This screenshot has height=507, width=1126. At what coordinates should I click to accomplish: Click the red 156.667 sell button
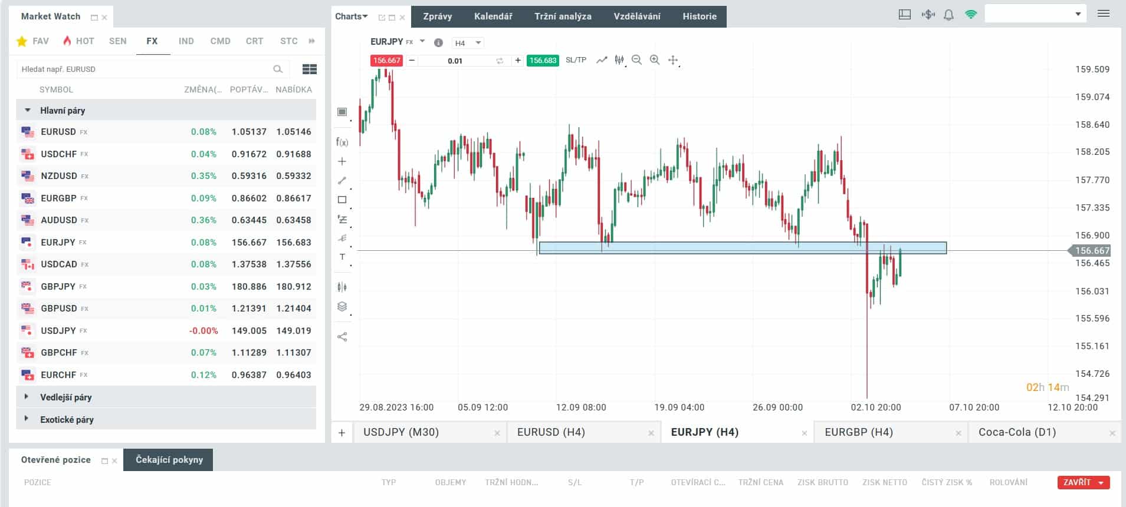[x=386, y=61]
